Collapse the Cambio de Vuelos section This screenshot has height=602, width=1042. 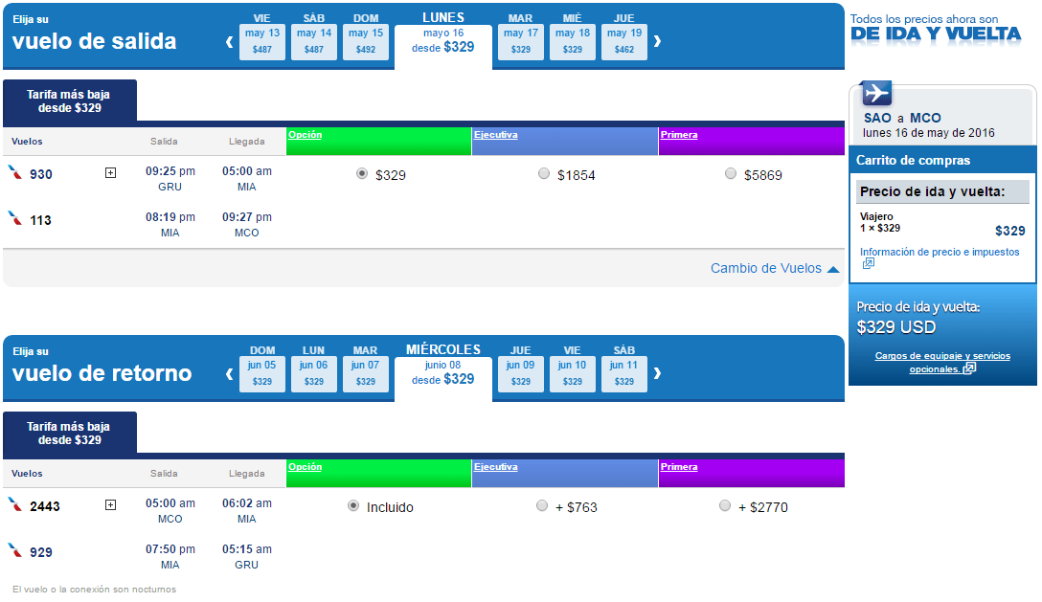pos(775,268)
